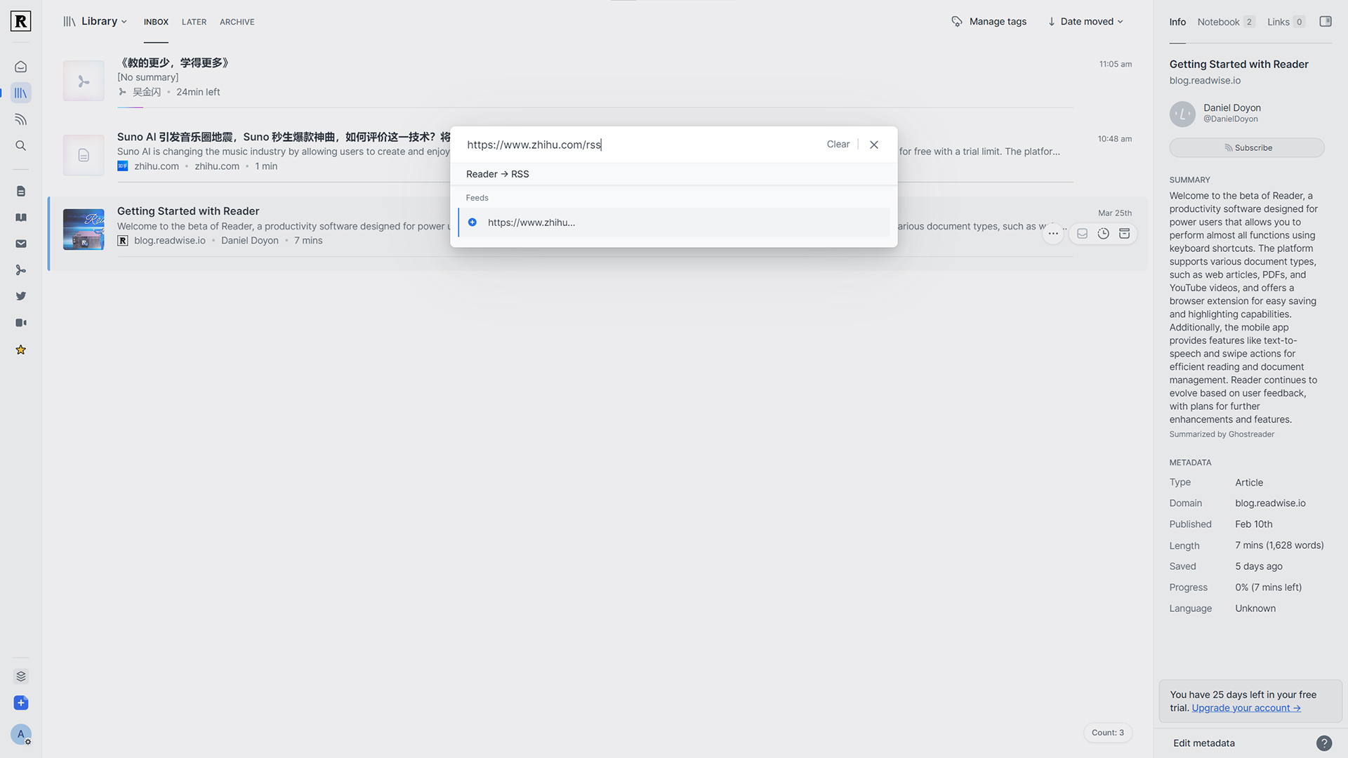Open the more actions ellipsis on article row
Viewport: 1348px width, 758px height.
click(x=1053, y=234)
